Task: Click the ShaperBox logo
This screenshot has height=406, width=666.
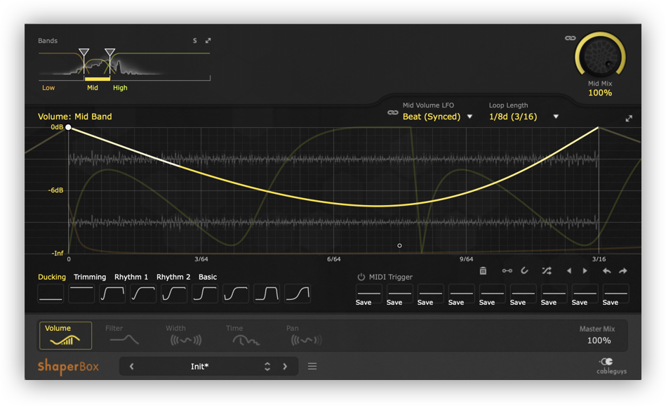Action: tap(68, 367)
